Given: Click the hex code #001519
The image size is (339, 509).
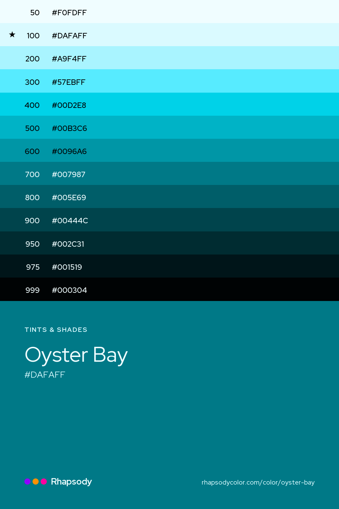Looking at the screenshot, I should 67,267.
